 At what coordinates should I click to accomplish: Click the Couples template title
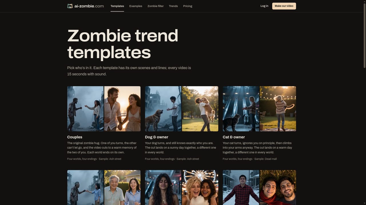75,137
